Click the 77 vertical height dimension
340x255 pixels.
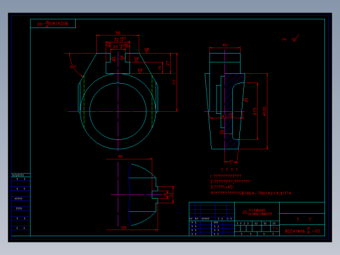[174, 82]
